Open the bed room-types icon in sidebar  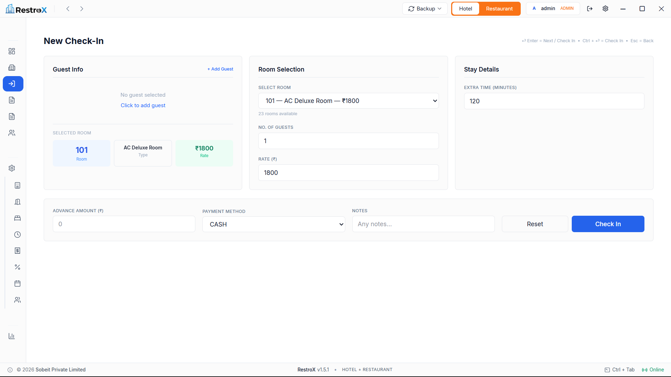(17, 218)
